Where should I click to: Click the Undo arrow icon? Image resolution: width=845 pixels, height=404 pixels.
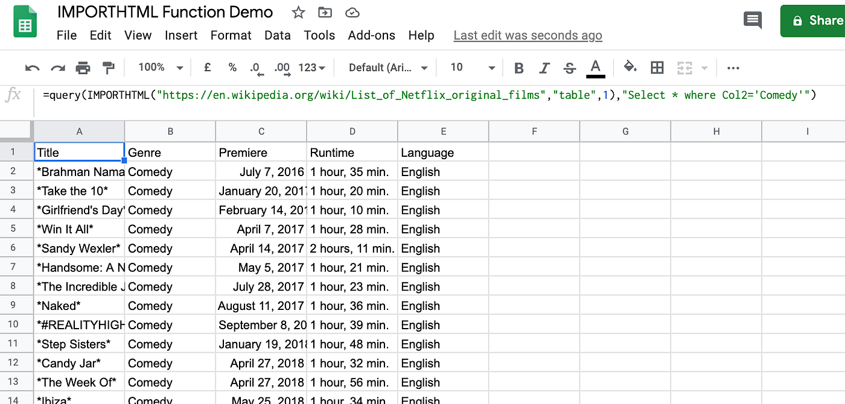coord(32,68)
